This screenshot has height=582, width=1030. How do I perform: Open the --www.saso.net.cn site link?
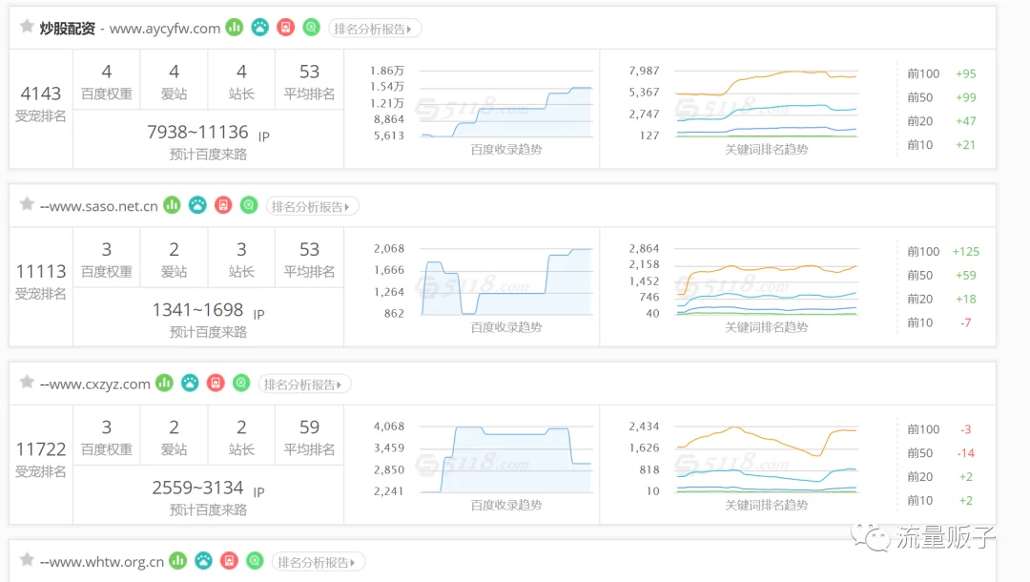(98, 206)
